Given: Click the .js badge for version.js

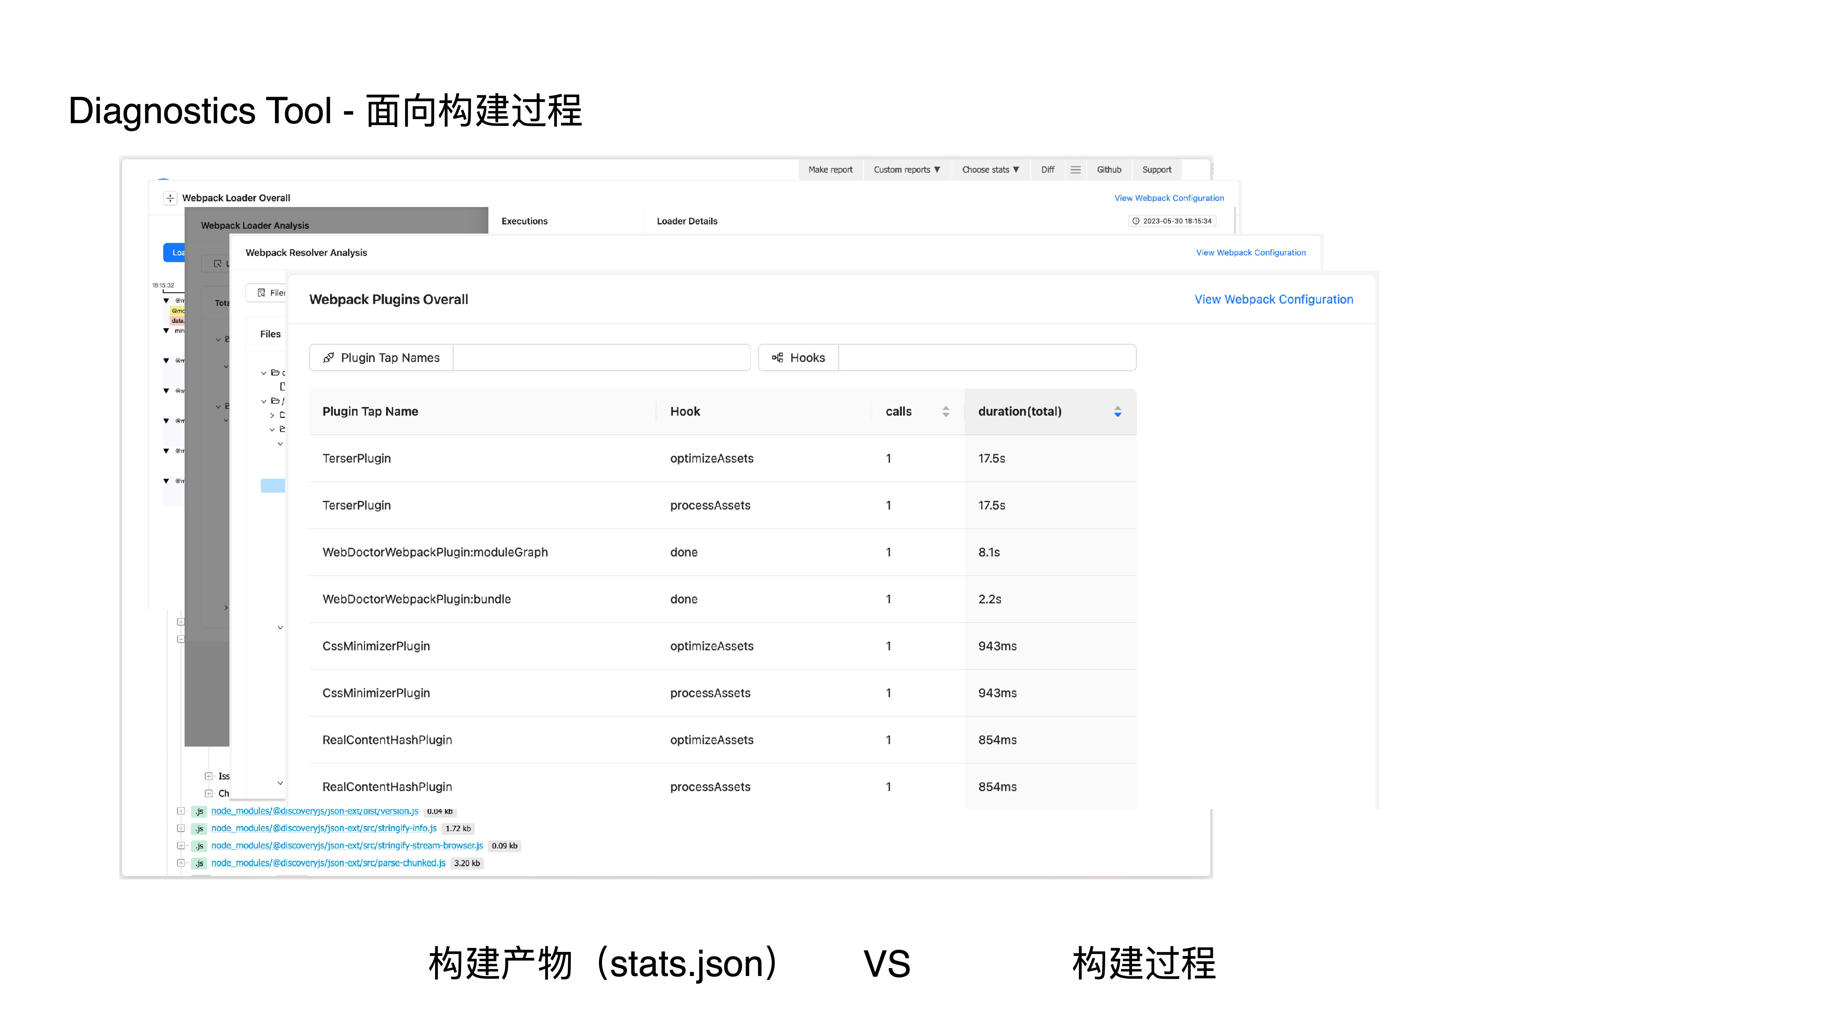Looking at the screenshot, I should (x=199, y=811).
